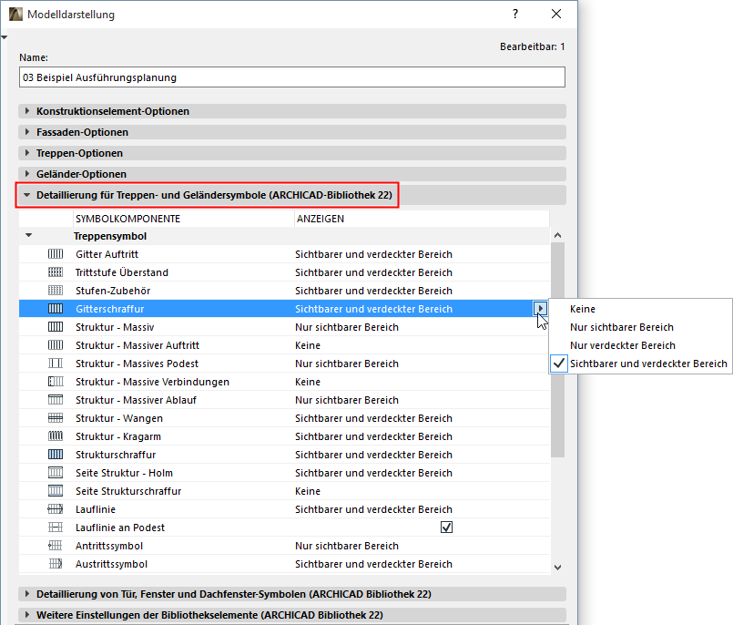Click the Struktur - Kragarm icon
Viewport: 733px width, 625px height.
pos(56,436)
